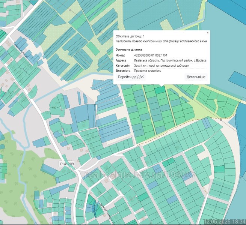Viewport: 246px width, 225px height.
Task: Open details via "Детальніше" button
Action: coord(196,77)
